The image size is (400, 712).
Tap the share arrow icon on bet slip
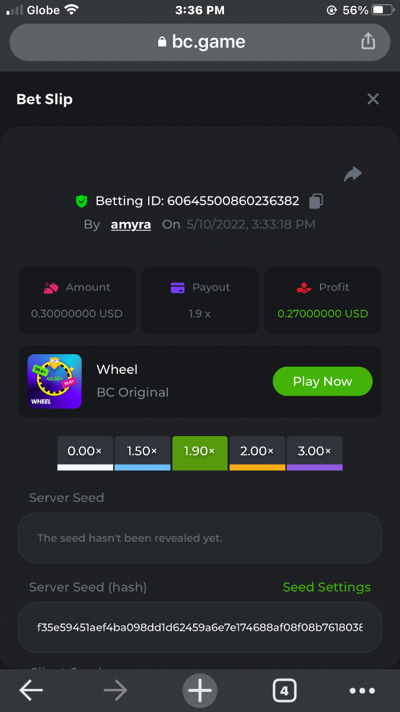(x=353, y=174)
